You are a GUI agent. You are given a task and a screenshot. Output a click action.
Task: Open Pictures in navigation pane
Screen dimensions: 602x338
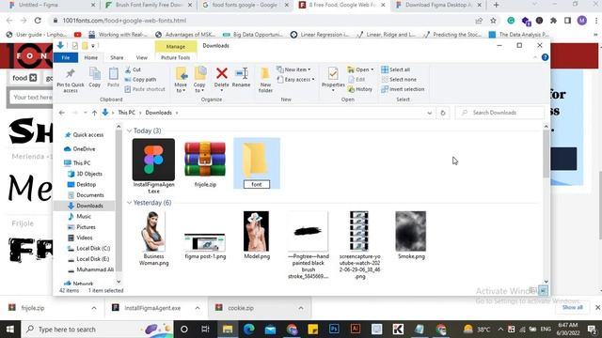(82, 227)
